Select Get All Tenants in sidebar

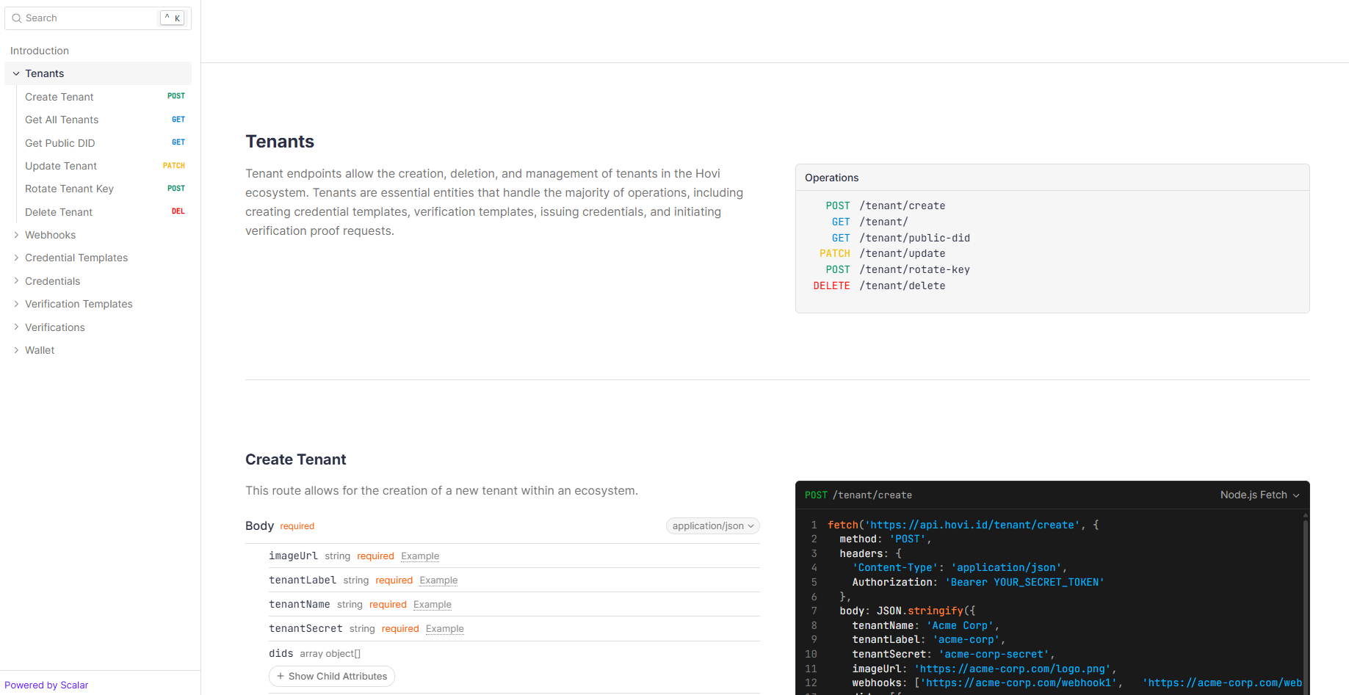pyautogui.click(x=62, y=120)
